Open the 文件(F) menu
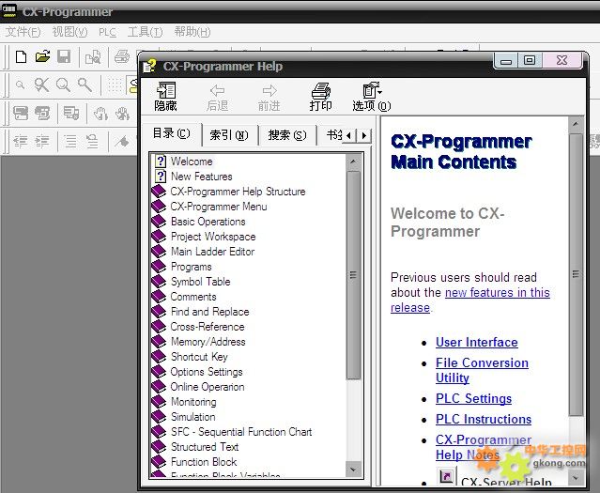The height and width of the screenshot is (493, 600). pos(23,32)
